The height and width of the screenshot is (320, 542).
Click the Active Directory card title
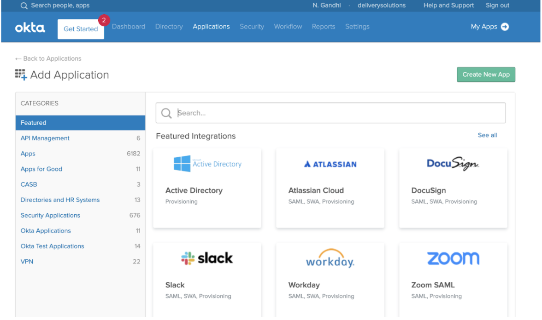tap(194, 190)
